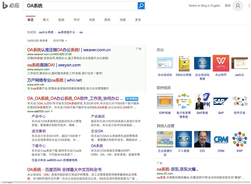Open the user profile avatar icon
The image size is (251, 184).
click(238, 6)
